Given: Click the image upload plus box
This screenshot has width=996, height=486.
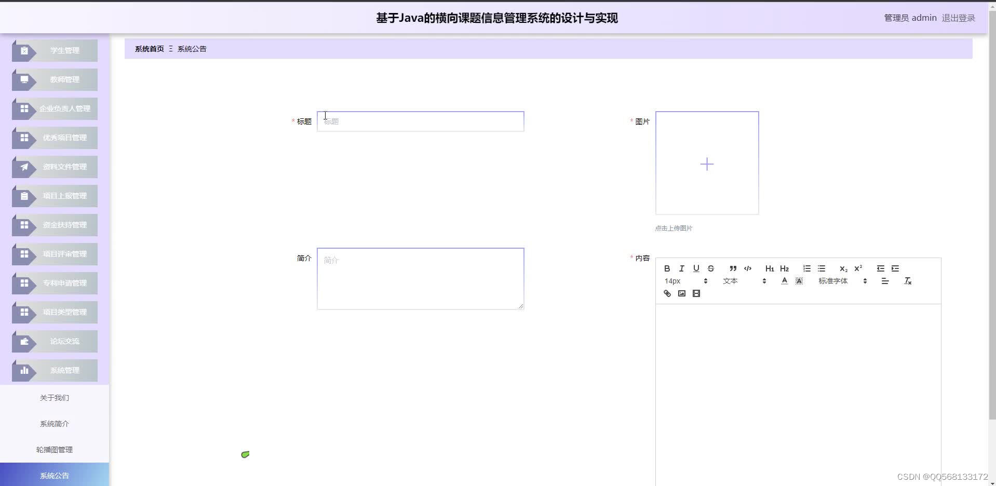Looking at the screenshot, I should coord(707,163).
